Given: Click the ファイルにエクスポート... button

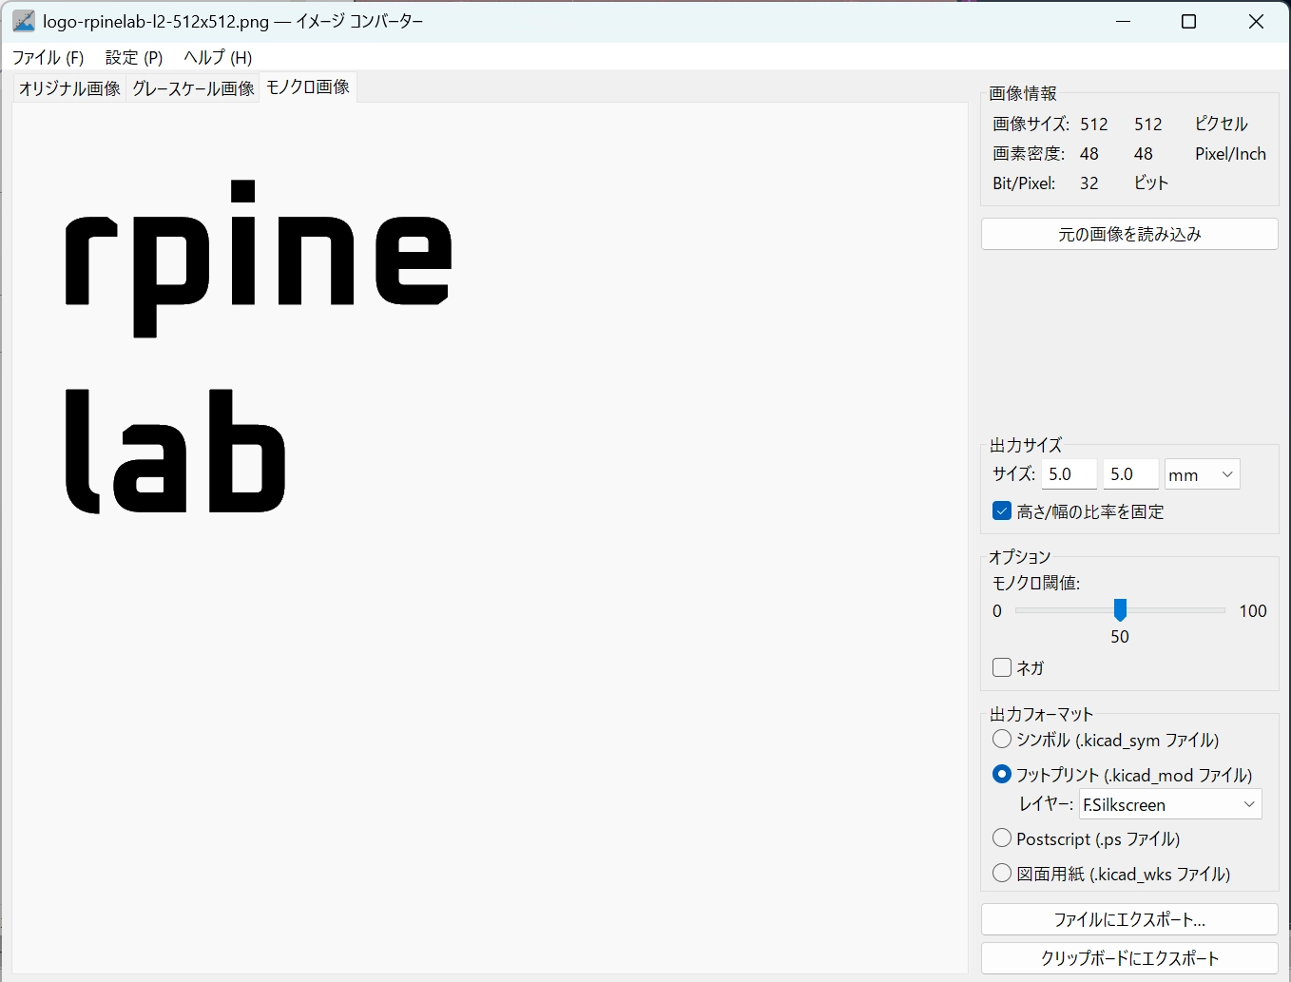Looking at the screenshot, I should (x=1129, y=919).
